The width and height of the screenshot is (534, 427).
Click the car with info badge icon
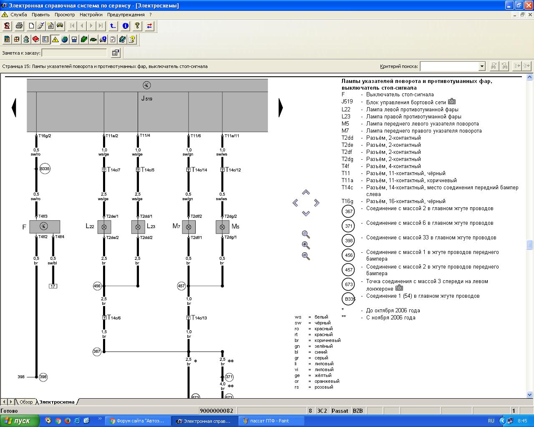pos(103,40)
